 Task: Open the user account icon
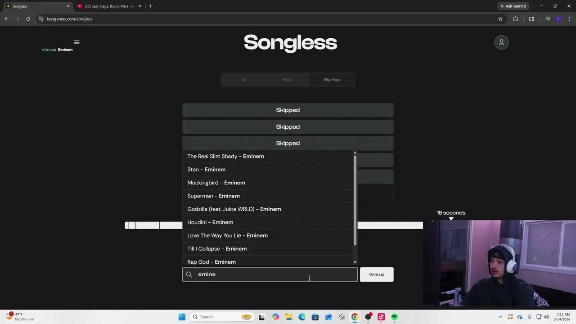pos(501,42)
